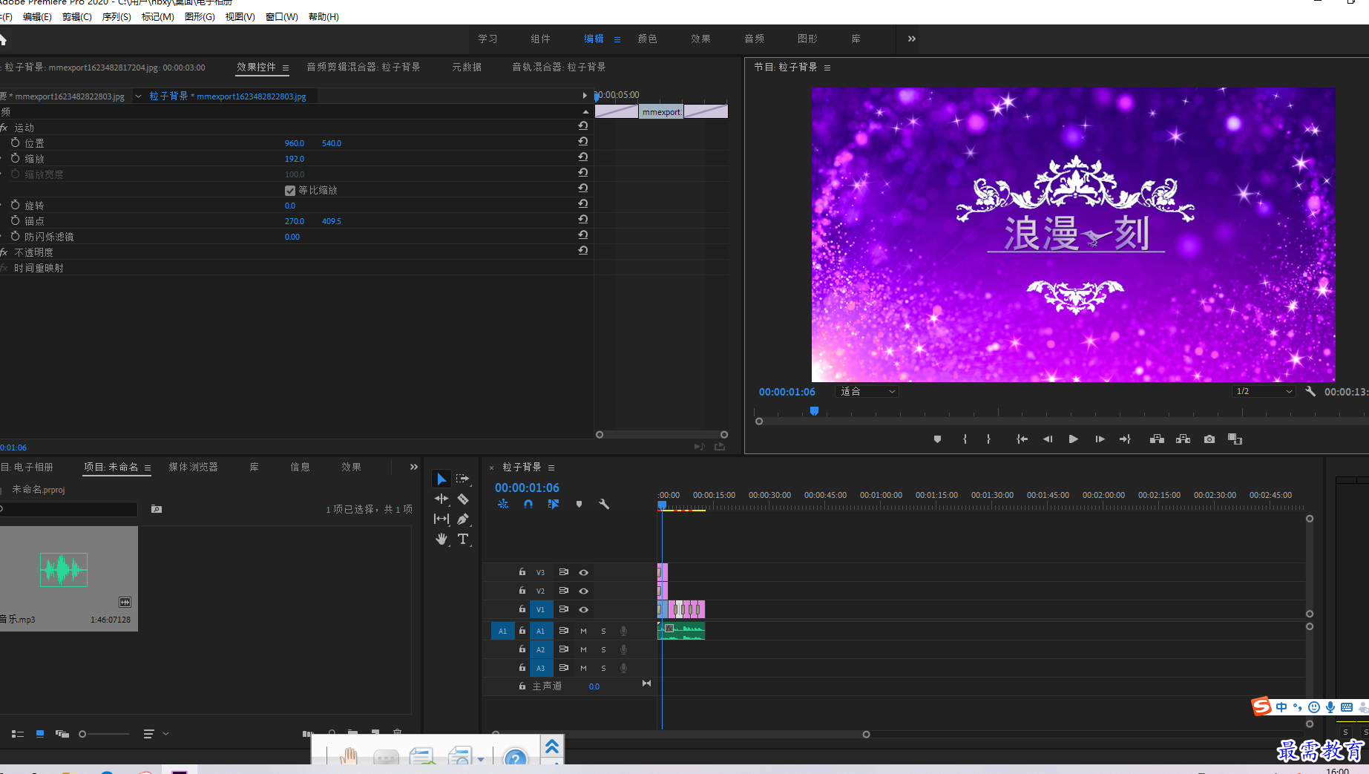Viewport: 1369px width, 774px height.
Task: Toggle Uniform Scale checkbox
Action: pos(290,191)
